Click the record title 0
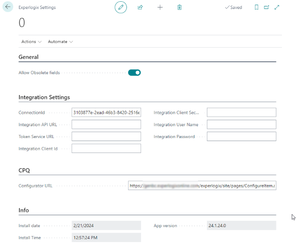This screenshot has width=296, height=251. point(22,23)
